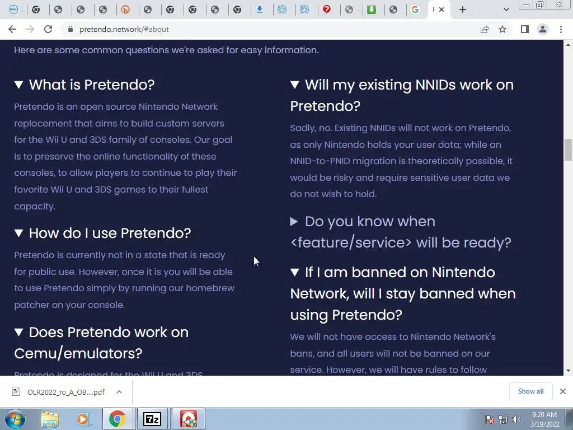Screen dimensions: 573x430
Task: Show all downloads
Action: coord(530,391)
